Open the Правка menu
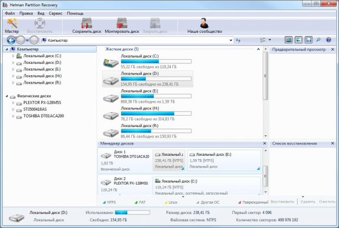This screenshot has height=228, width=339. coord(26,14)
